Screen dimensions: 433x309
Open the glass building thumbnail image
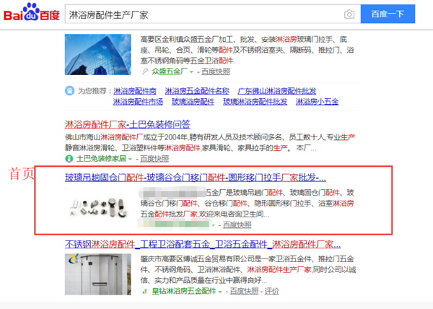98,54
